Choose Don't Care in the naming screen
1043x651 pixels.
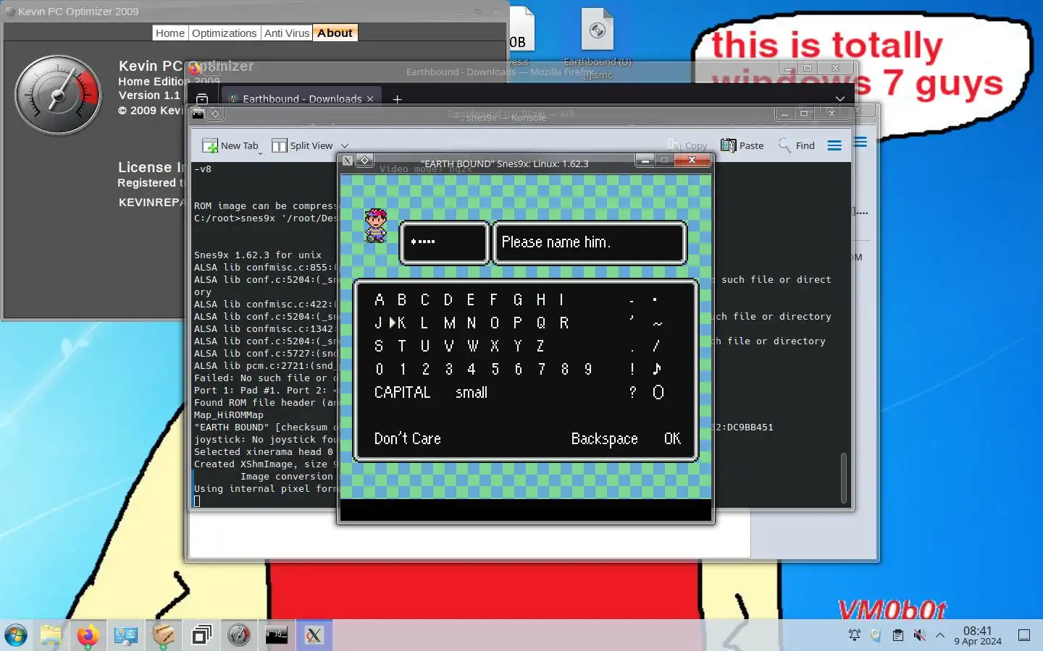pos(407,438)
